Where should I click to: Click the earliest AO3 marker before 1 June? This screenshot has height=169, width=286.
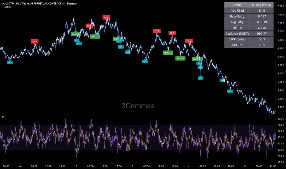[x=10, y=62]
